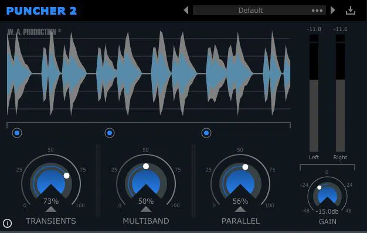Click the Parallel knob white handle

245,167
